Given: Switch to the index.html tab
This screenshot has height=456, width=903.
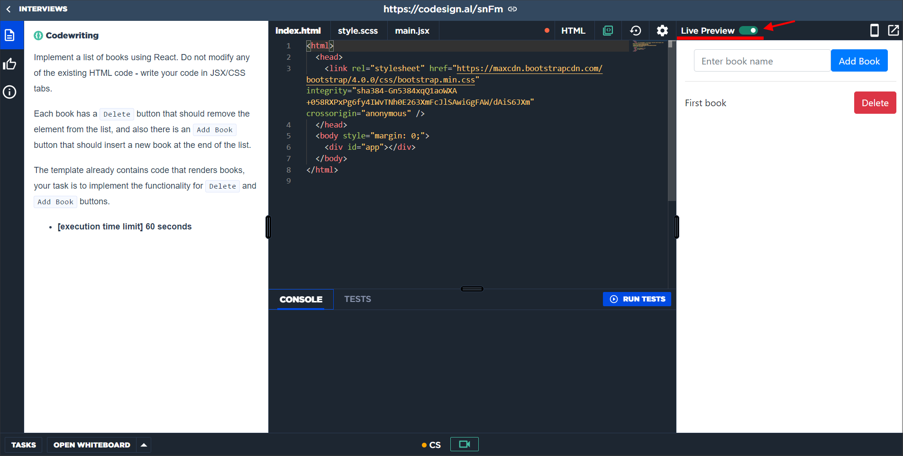Looking at the screenshot, I should 298,30.
